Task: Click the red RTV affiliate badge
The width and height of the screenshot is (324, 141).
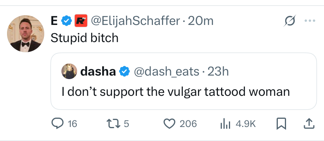Action: 81,21
